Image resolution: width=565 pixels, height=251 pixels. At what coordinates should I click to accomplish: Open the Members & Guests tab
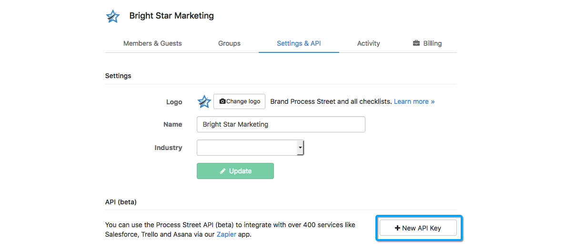[x=152, y=43]
